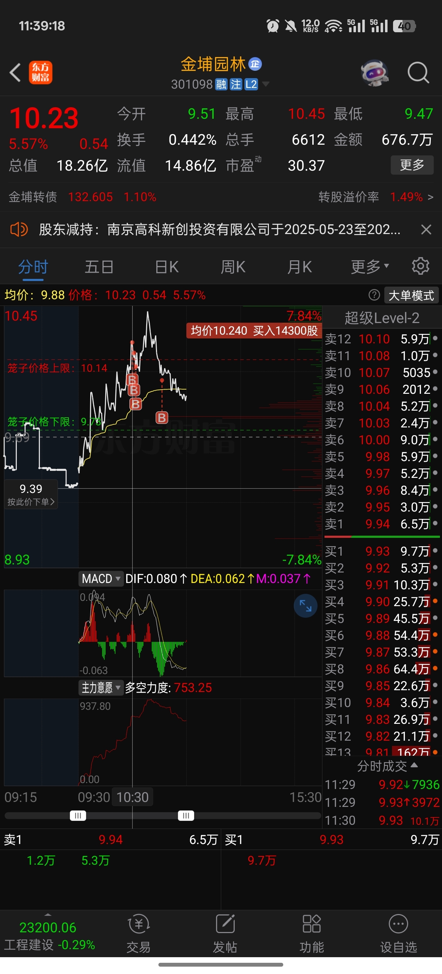The image size is (442, 974).
Task: Tap 11:30 trade row 9.93
Action: click(x=382, y=820)
